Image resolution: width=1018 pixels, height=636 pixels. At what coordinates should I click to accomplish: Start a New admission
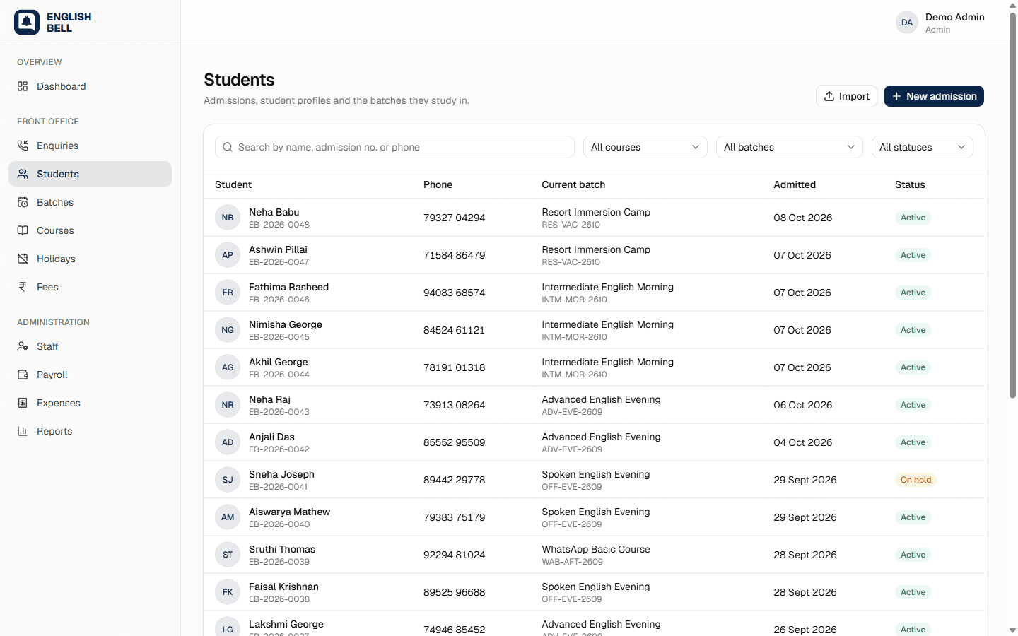pos(934,96)
